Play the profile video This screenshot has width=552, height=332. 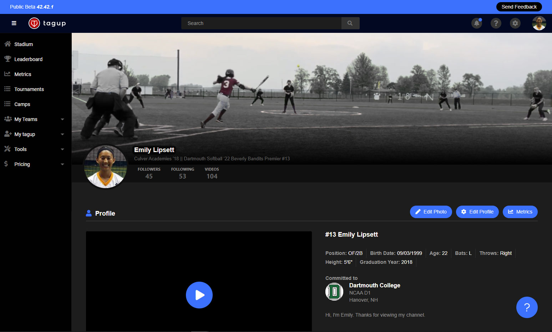click(199, 295)
